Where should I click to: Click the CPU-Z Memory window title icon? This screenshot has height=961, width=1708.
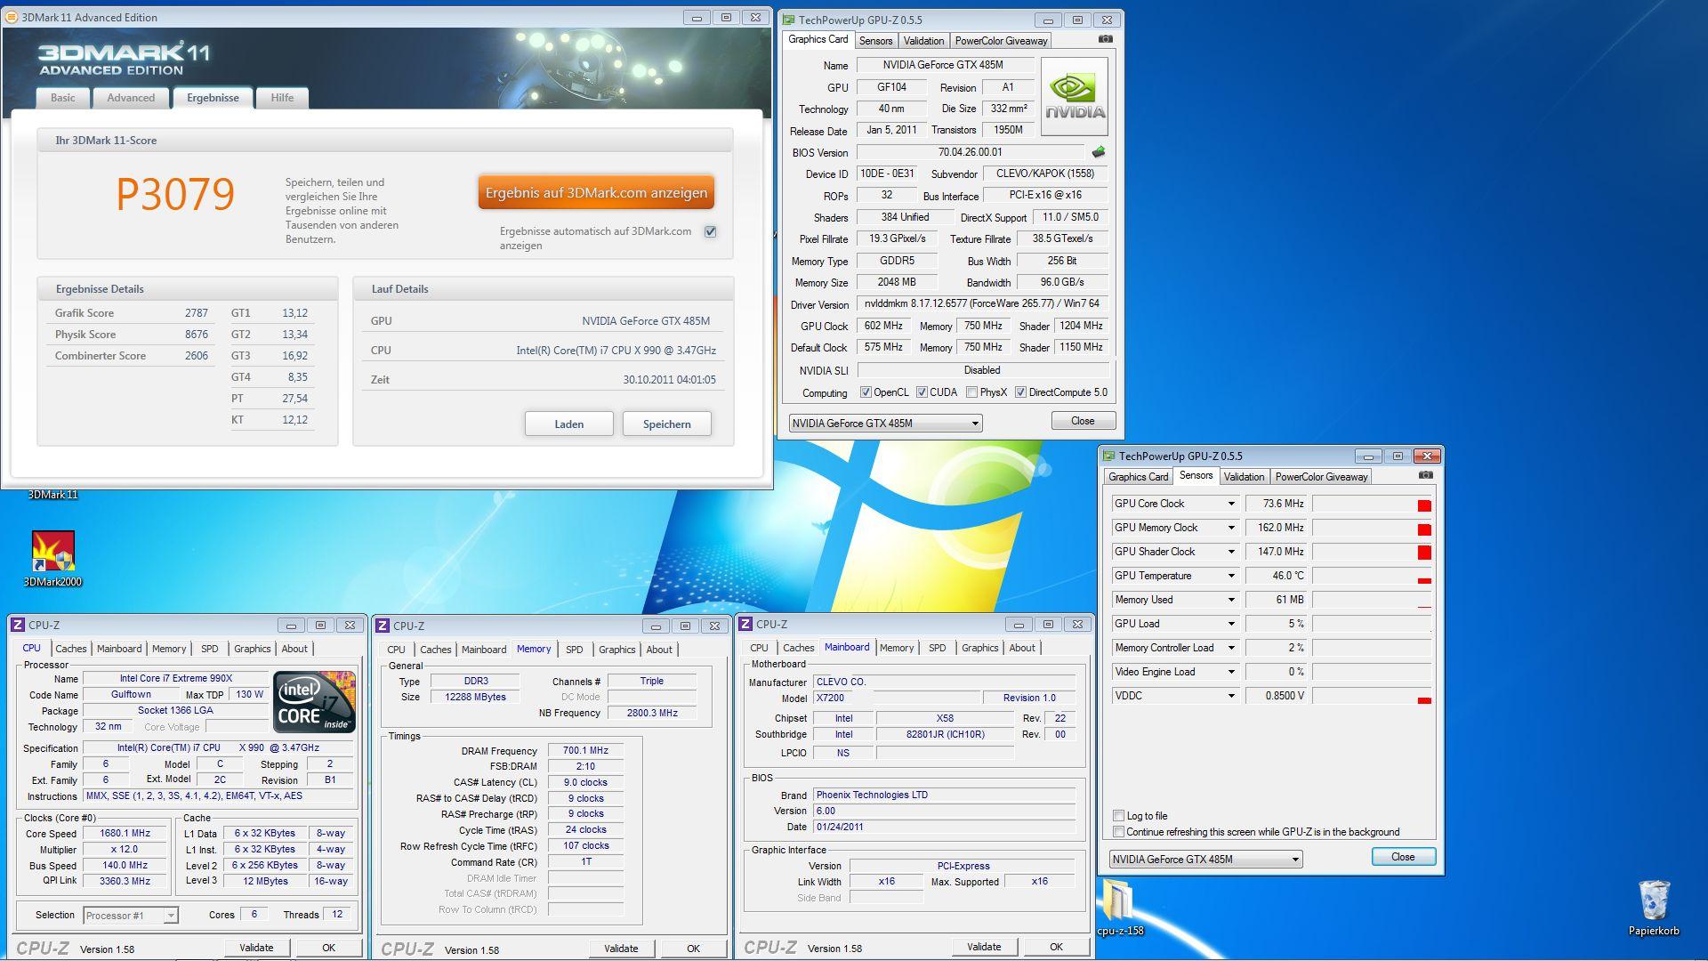[x=383, y=626]
